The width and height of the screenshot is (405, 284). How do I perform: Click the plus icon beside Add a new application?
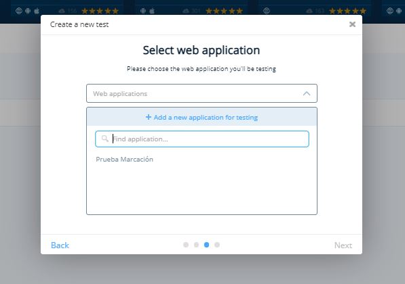tap(149, 117)
